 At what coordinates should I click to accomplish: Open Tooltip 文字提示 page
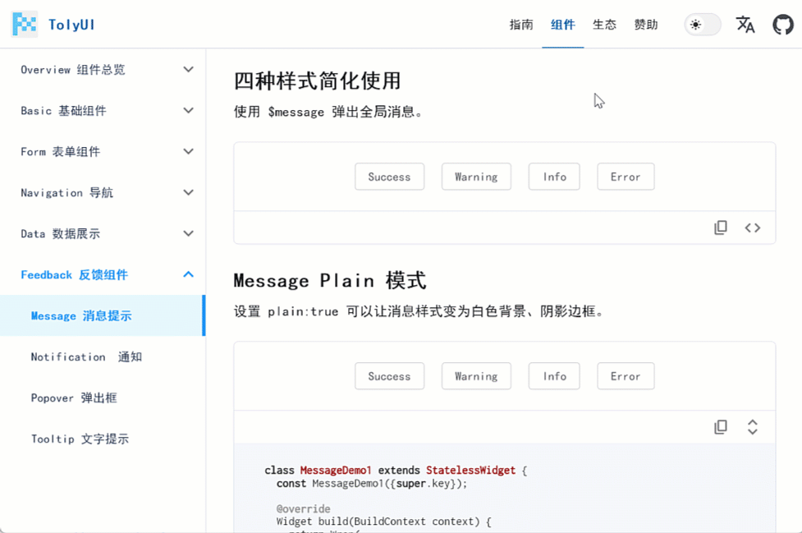[x=103, y=439]
